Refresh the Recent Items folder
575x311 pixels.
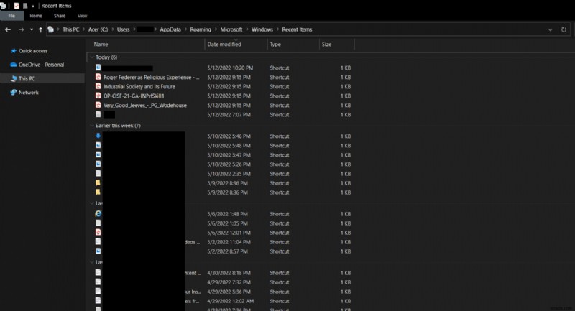tap(563, 29)
